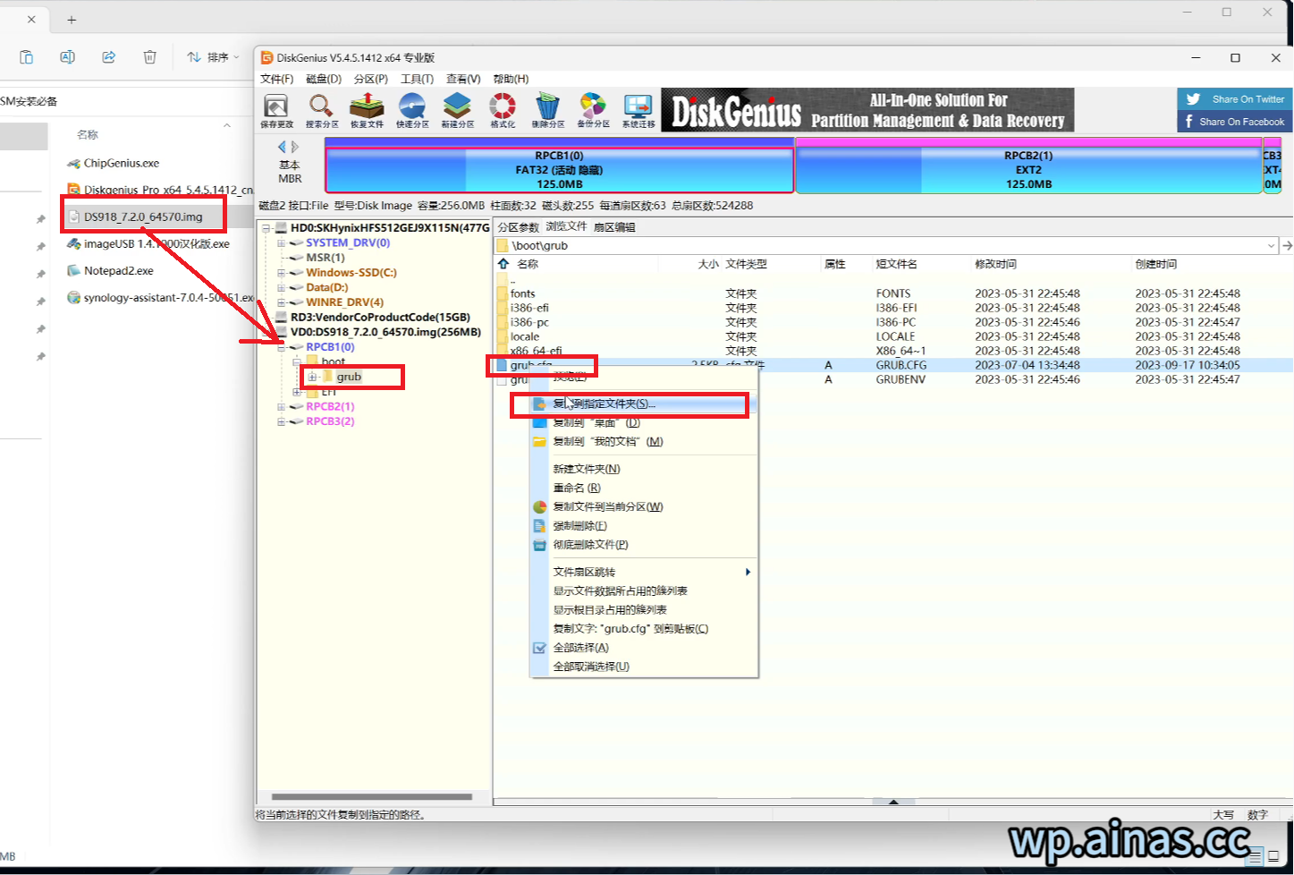Choose 复制到"我的文档"(M) menu entry

[x=644, y=441]
